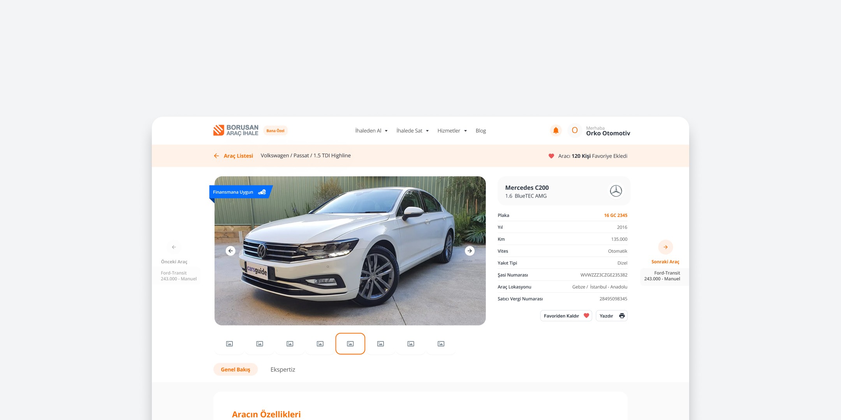Open the Blog menu item

coord(480,131)
